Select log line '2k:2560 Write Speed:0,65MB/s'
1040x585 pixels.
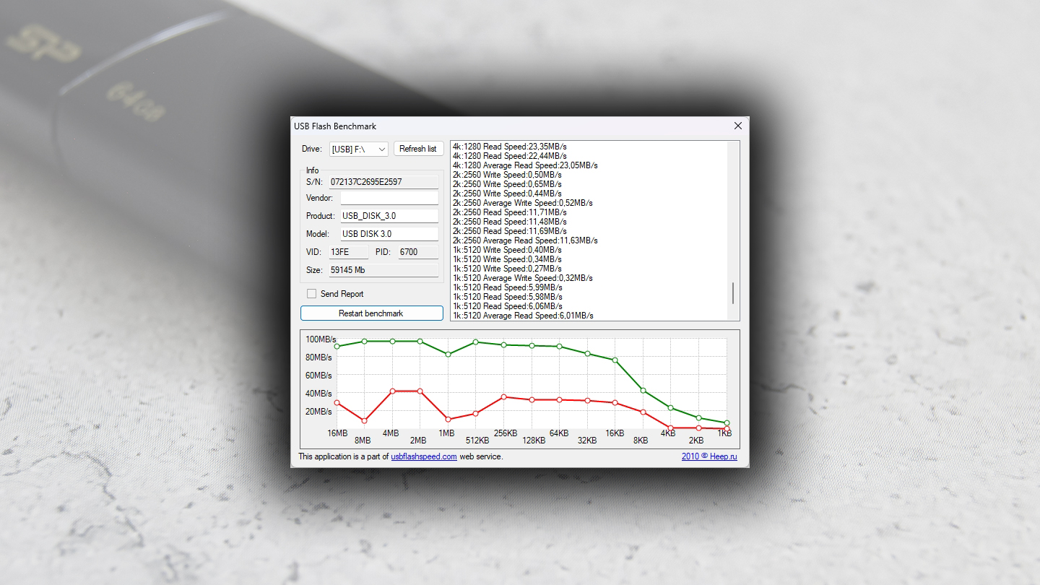507,184
